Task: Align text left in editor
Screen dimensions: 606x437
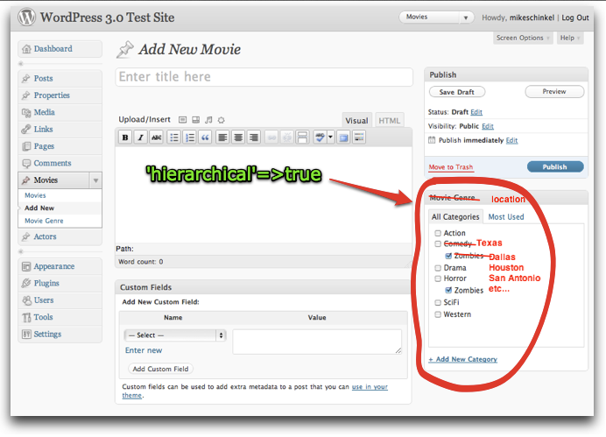Action: pyautogui.click(x=222, y=137)
